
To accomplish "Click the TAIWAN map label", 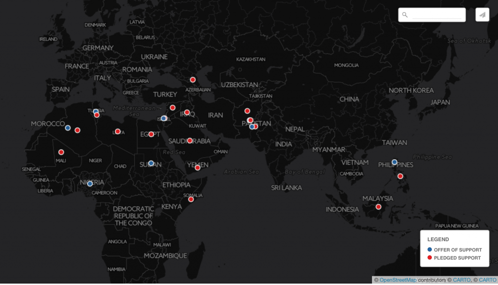I will pyautogui.click(x=394, y=142).
